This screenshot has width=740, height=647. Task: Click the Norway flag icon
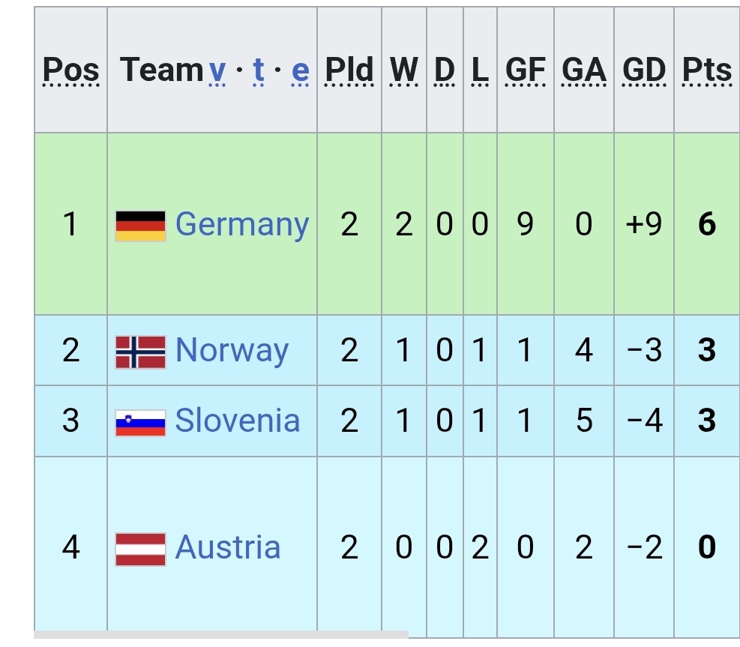[x=140, y=351]
